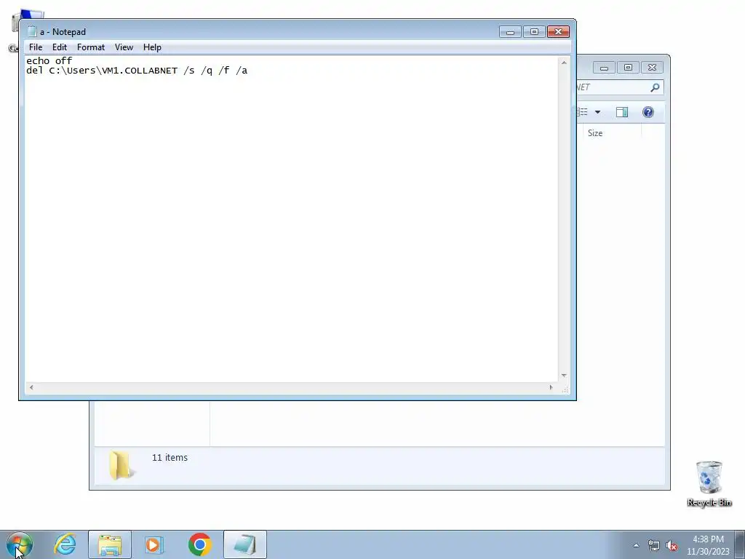Screen dimensions: 745x559
Task: Open the Windows Start button
Action: click(20, 544)
